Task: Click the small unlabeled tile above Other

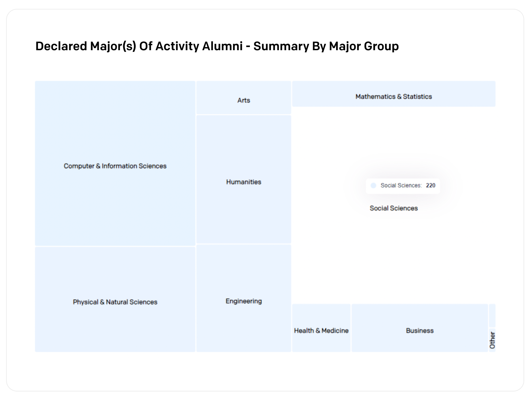Action: click(x=492, y=316)
